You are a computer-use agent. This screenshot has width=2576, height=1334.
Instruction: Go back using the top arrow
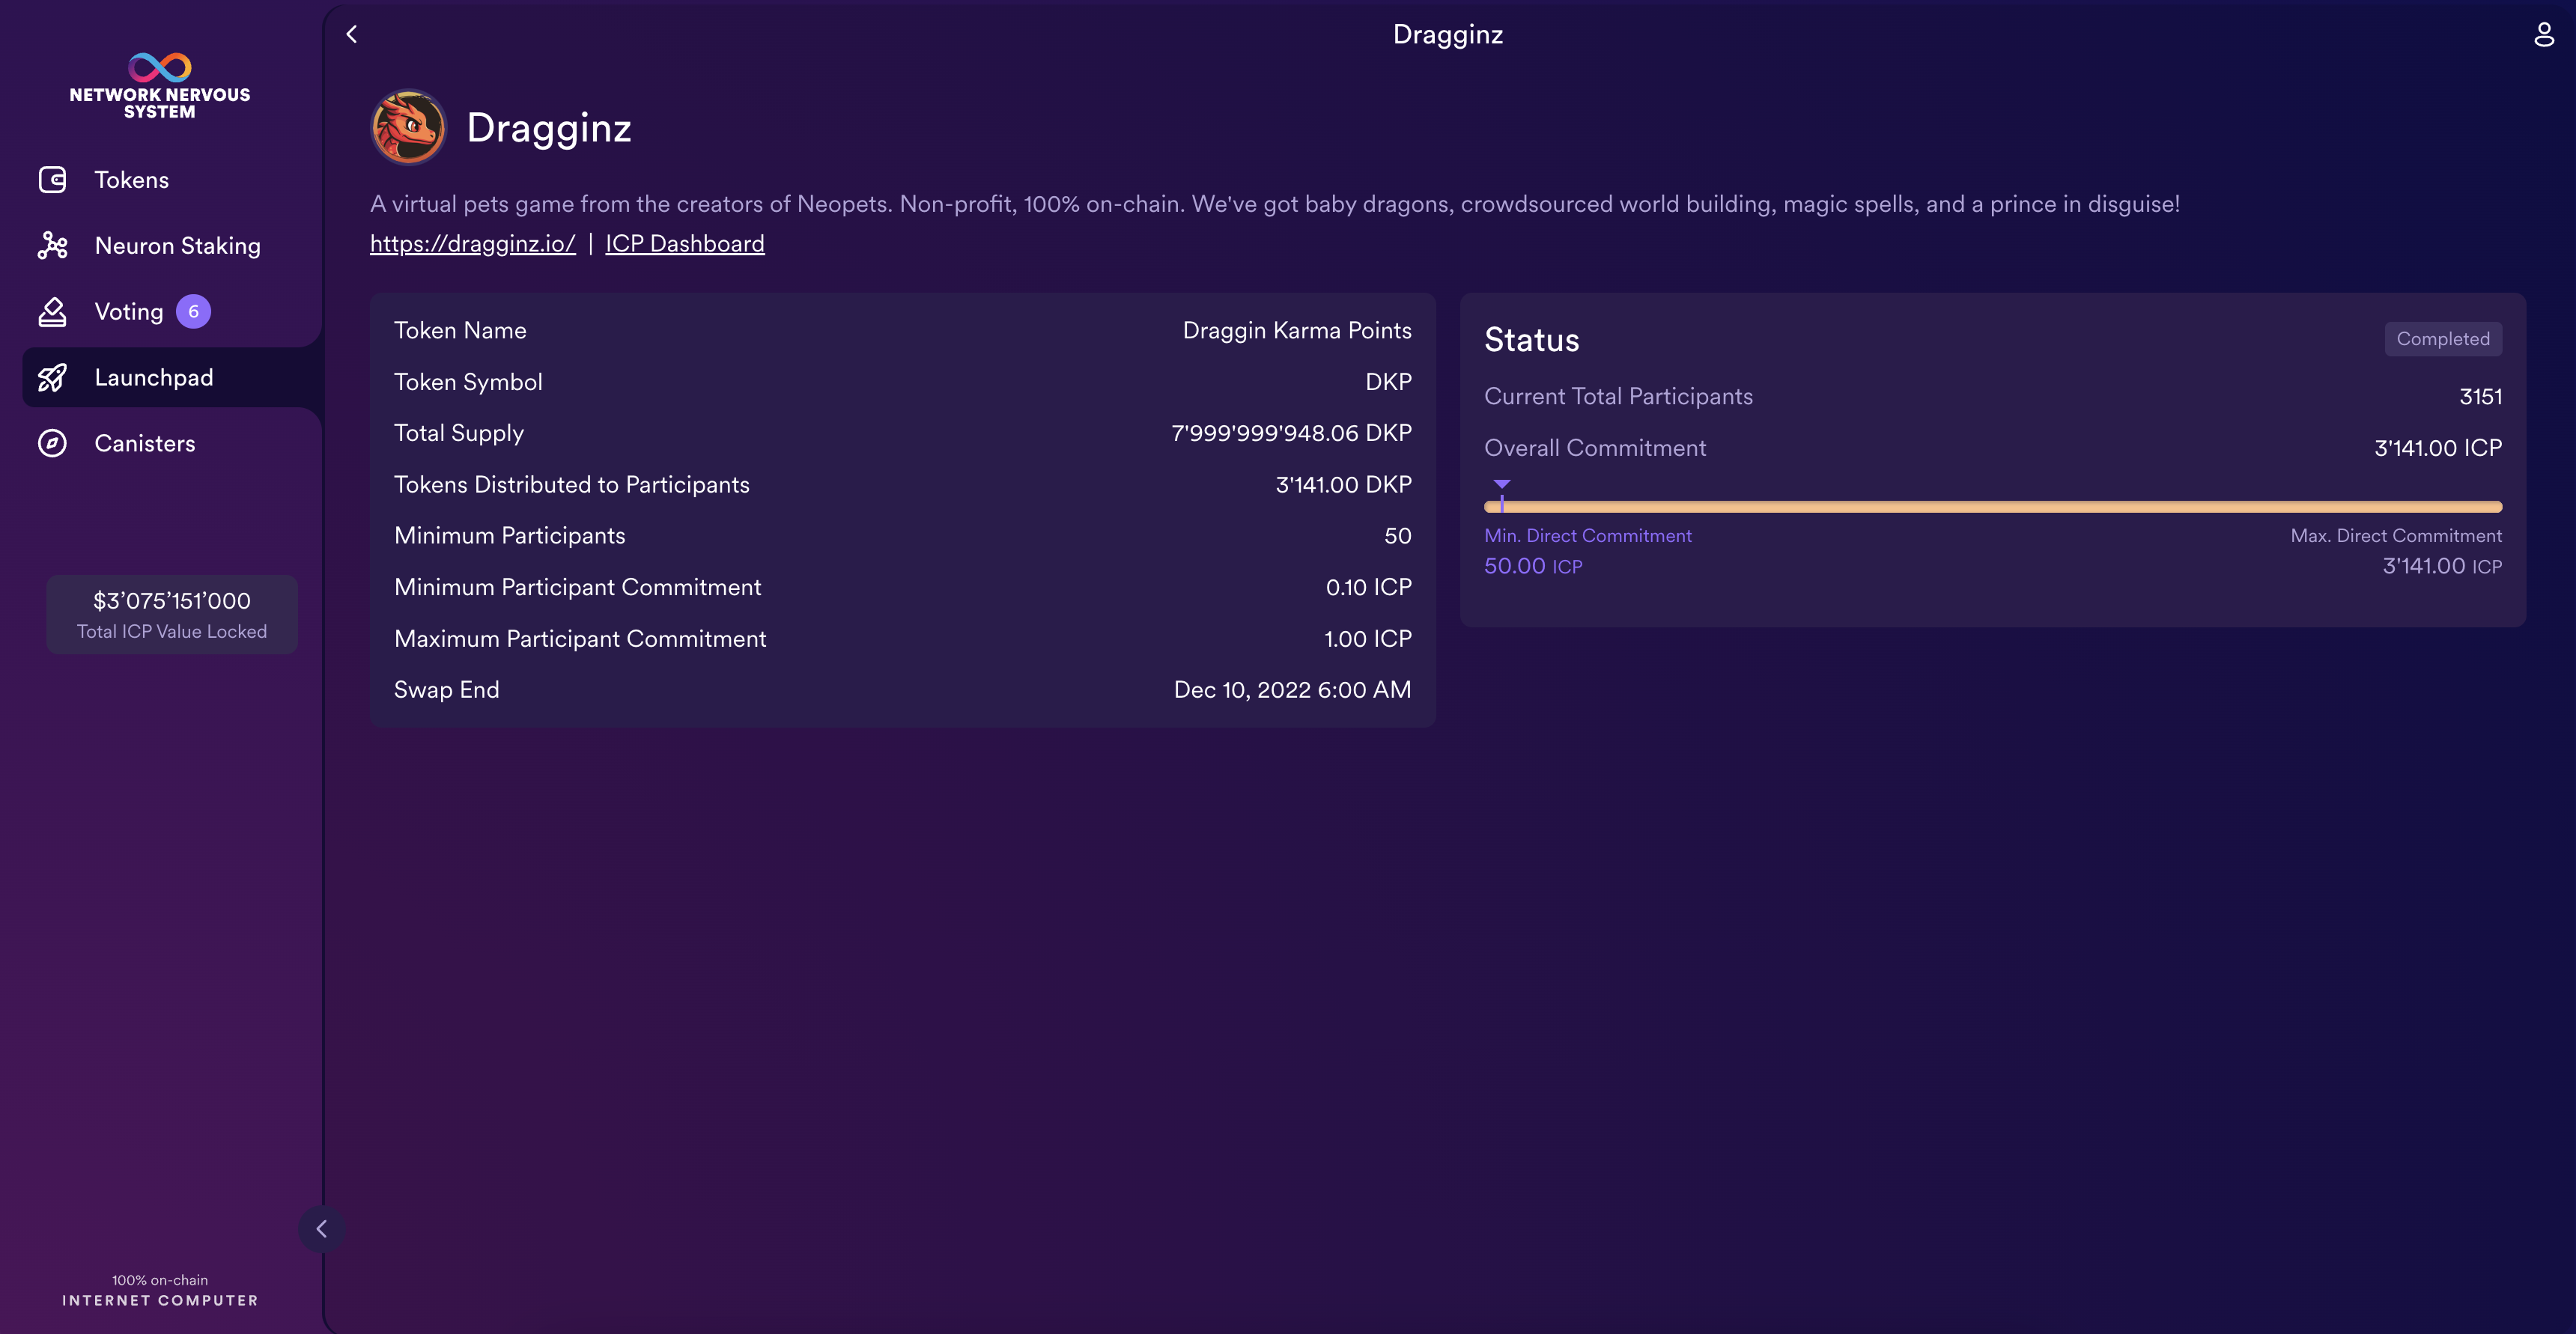[x=352, y=35]
